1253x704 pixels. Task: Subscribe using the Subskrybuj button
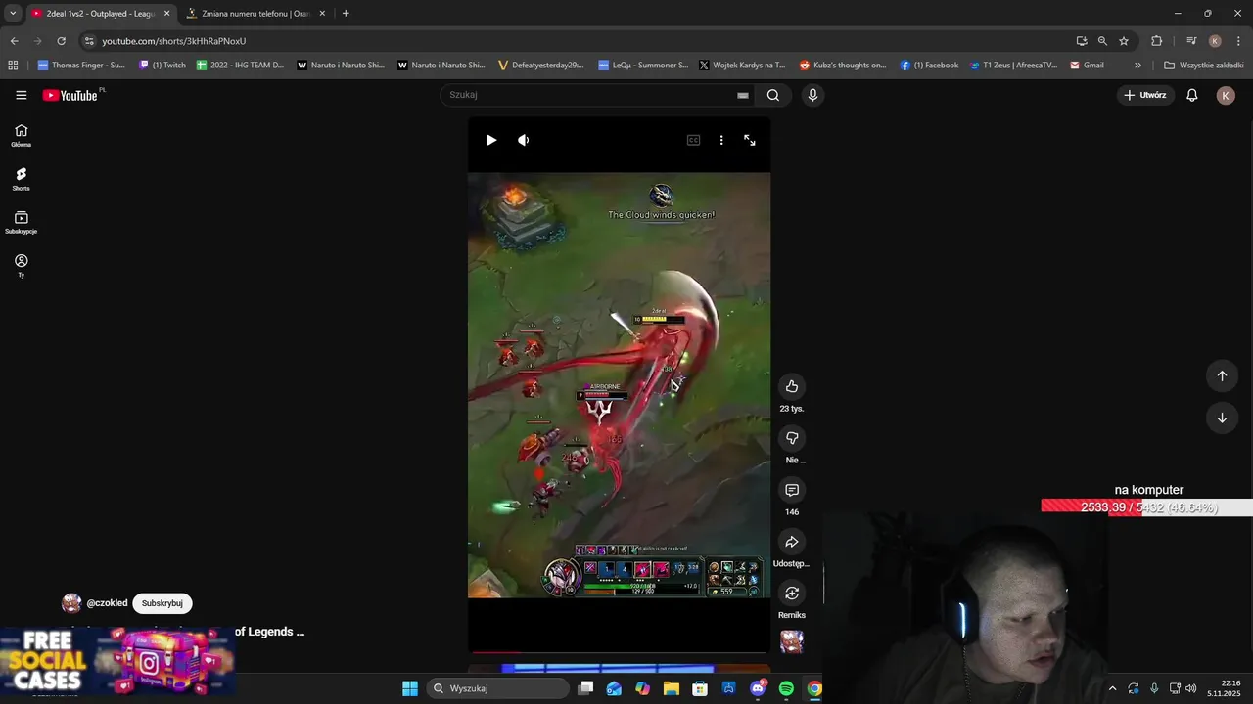pos(162,603)
